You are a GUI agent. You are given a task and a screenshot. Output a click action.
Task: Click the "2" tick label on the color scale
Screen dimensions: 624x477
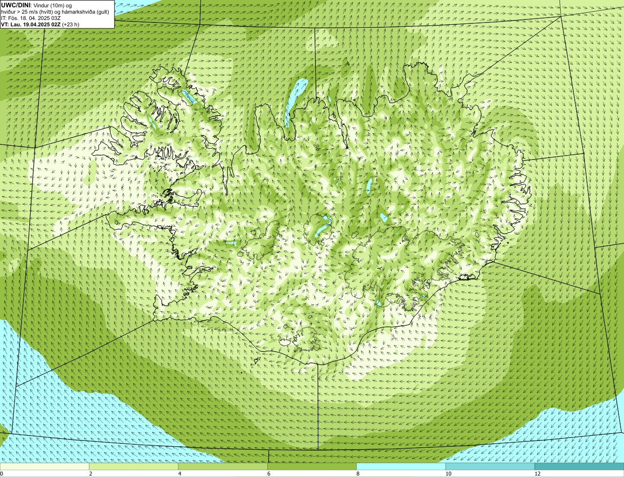pyautogui.click(x=90, y=474)
